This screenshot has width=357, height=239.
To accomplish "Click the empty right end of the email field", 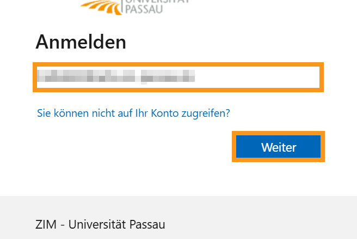I will pos(272,77).
